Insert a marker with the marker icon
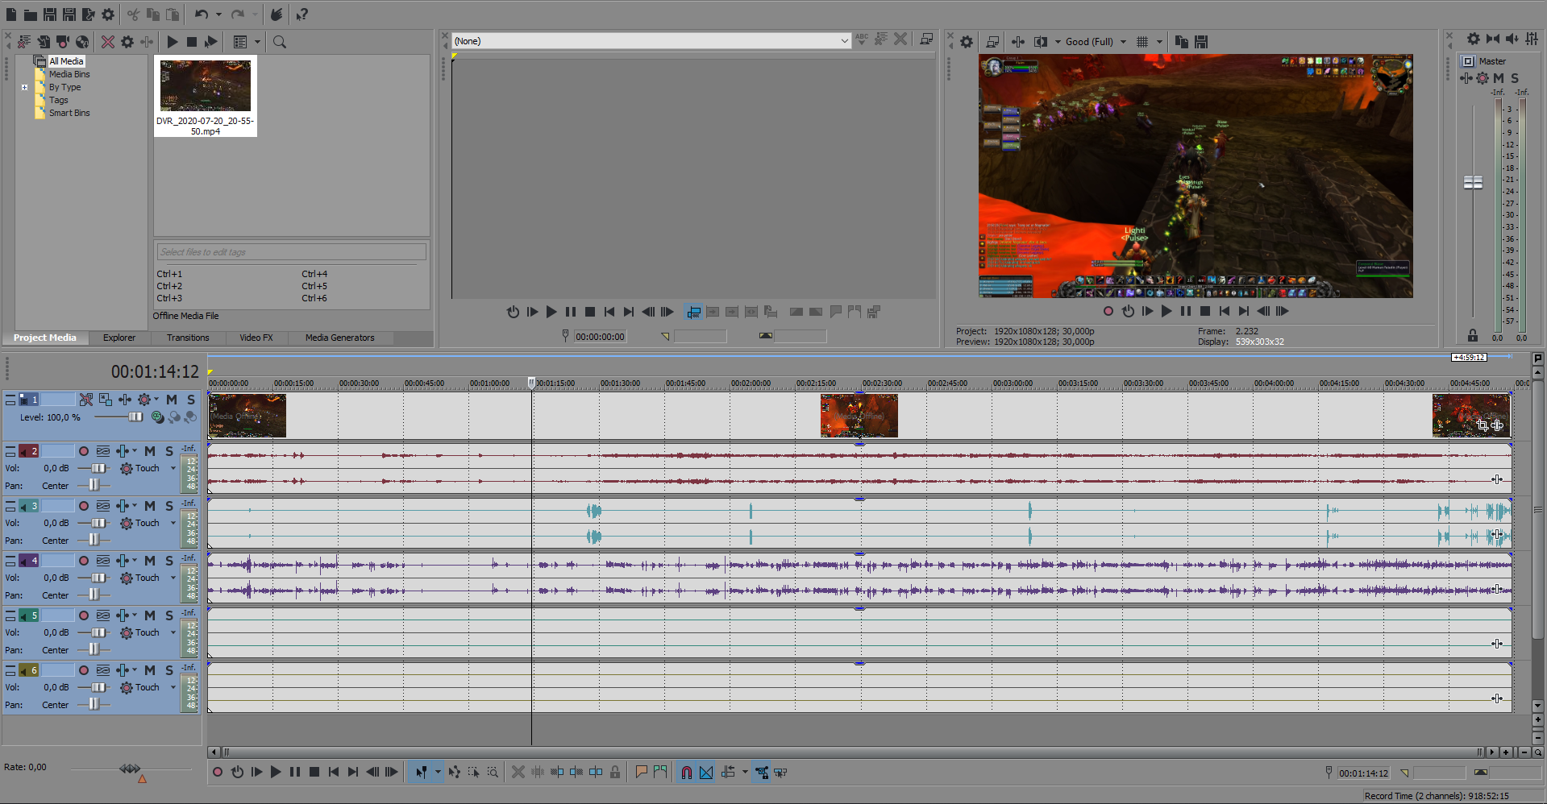This screenshot has width=1547, height=804. (x=641, y=772)
